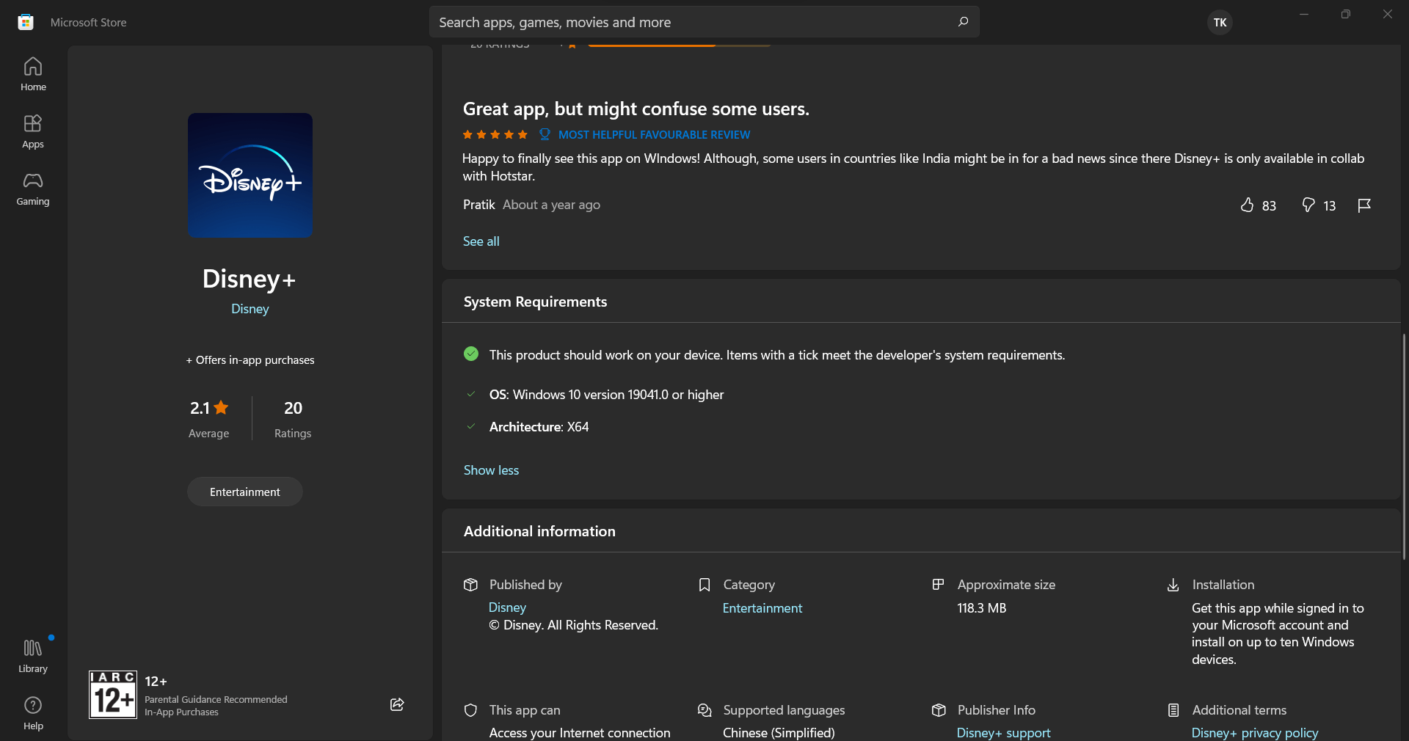1409x741 pixels.
Task: Click Access your Internet connection permission
Action: 580,733
